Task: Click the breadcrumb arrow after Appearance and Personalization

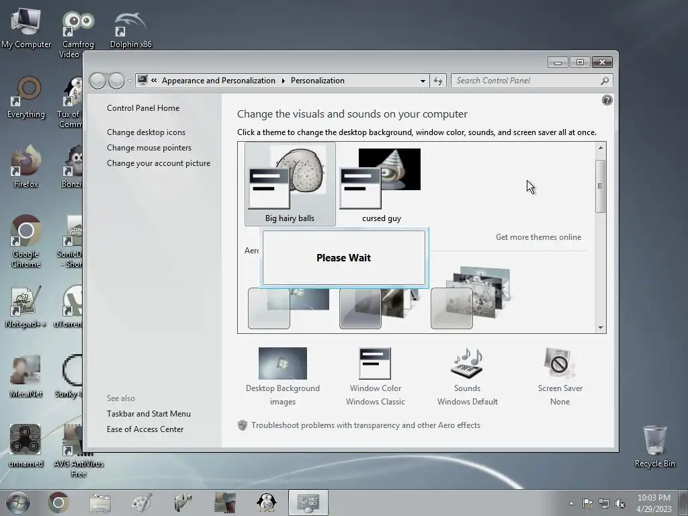Action: point(283,81)
